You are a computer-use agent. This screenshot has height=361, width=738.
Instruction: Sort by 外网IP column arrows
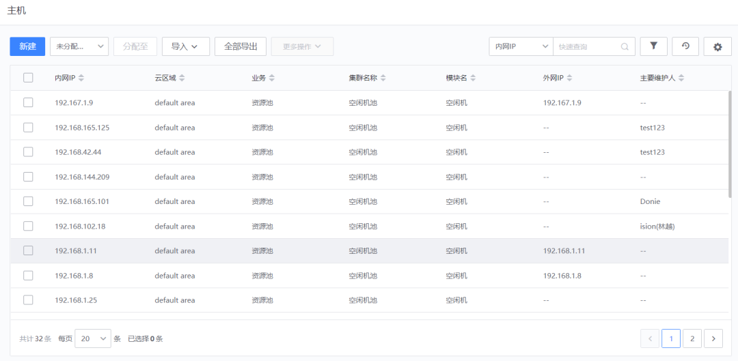click(569, 78)
